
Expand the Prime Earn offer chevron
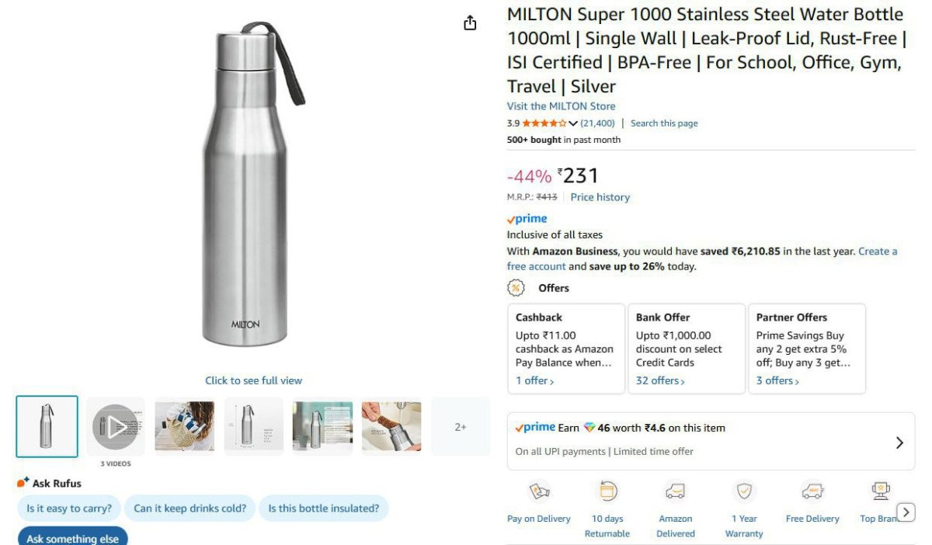pyautogui.click(x=899, y=443)
